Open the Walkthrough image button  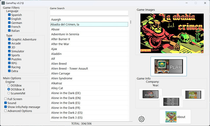pos(171,102)
